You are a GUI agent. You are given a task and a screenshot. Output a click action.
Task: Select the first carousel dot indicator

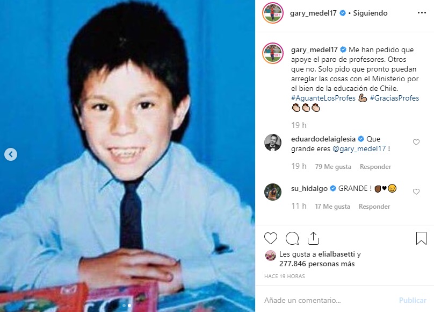124,306
